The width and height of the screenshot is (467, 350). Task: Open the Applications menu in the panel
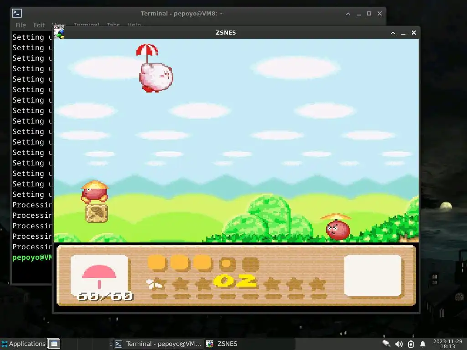point(23,344)
